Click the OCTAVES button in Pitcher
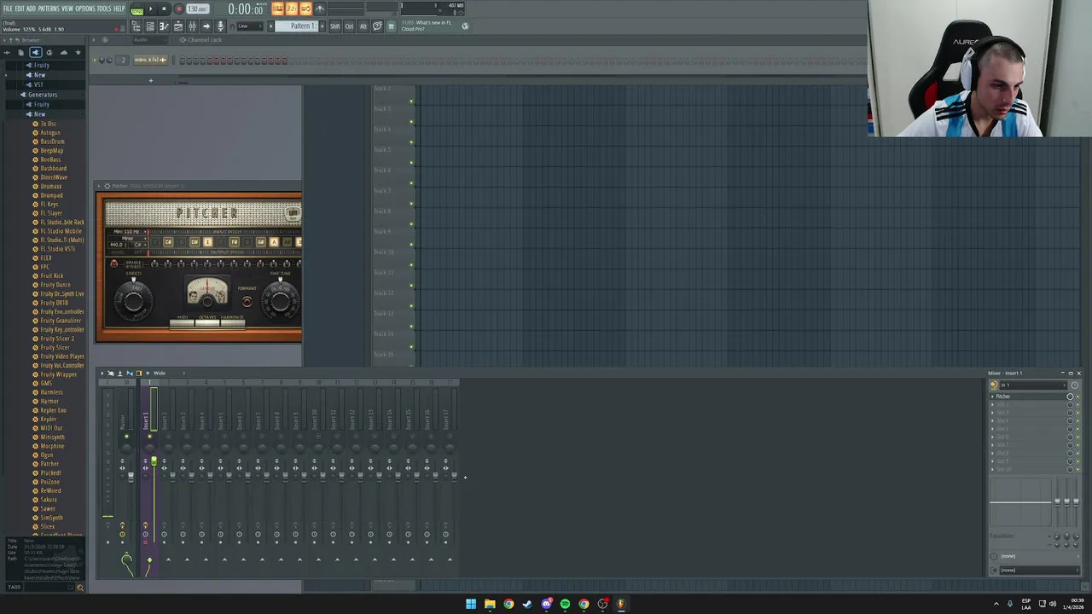Image resolution: width=1092 pixels, height=614 pixels. pos(207,321)
